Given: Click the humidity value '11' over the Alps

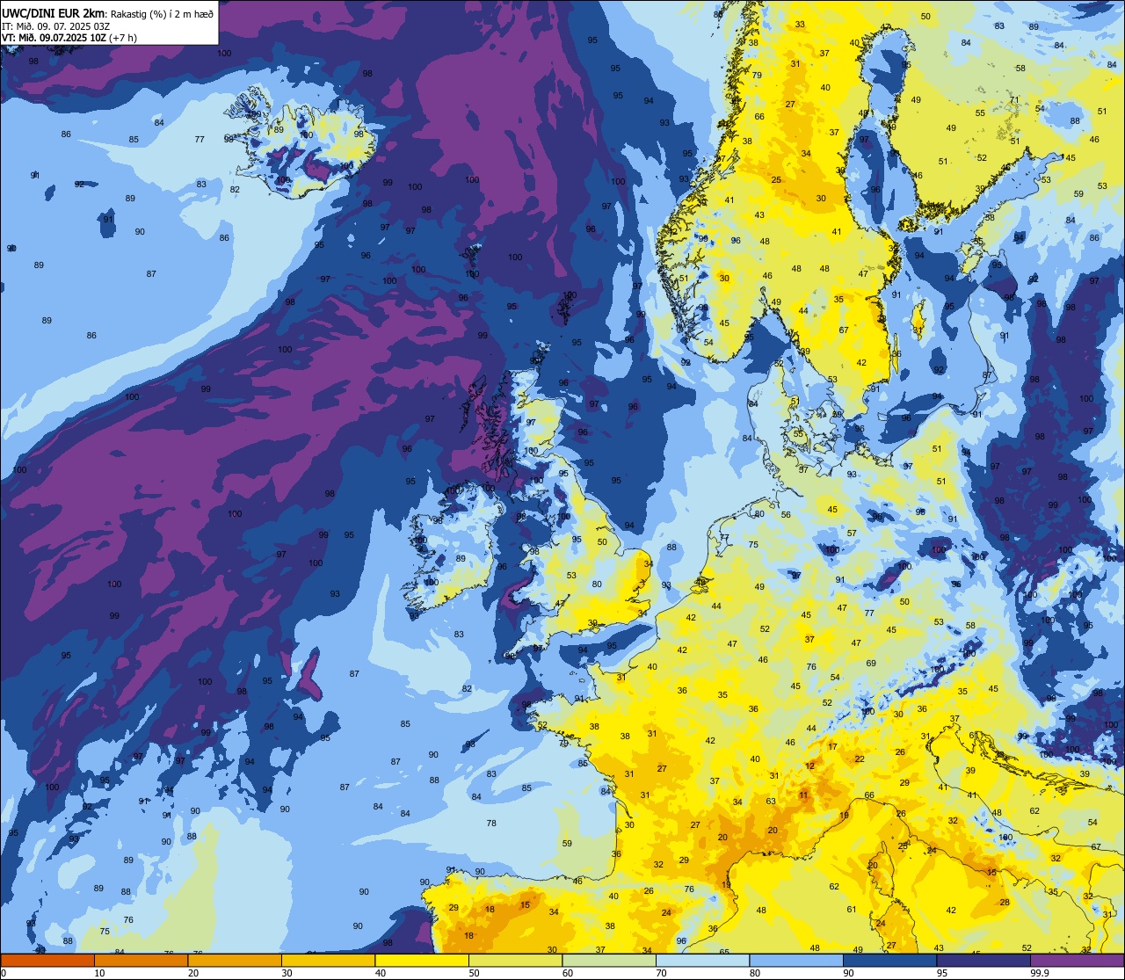Looking at the screenshot, I should tap(803, 795).
